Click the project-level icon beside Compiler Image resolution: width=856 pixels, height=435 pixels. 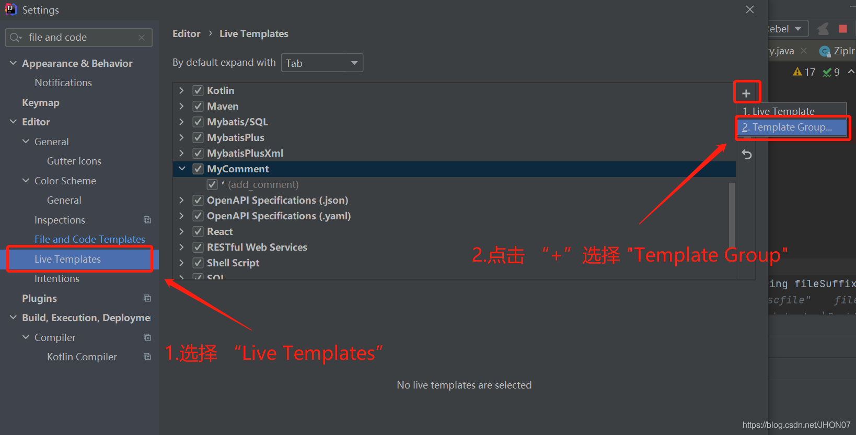[147, 337]
